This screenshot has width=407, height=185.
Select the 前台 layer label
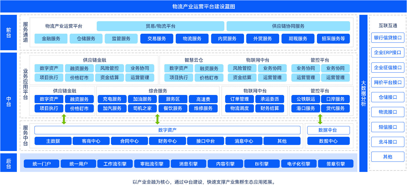[x=9, y=33]
